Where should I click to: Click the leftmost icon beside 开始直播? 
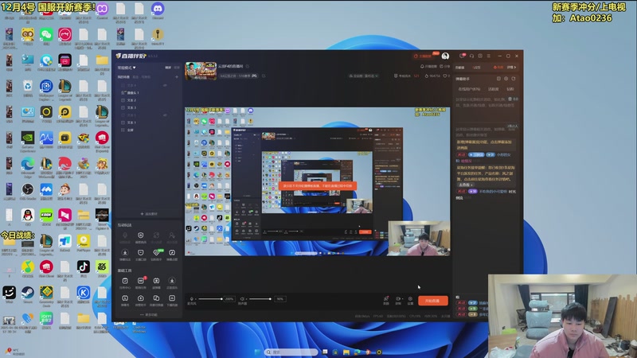(x=386, y=300)
